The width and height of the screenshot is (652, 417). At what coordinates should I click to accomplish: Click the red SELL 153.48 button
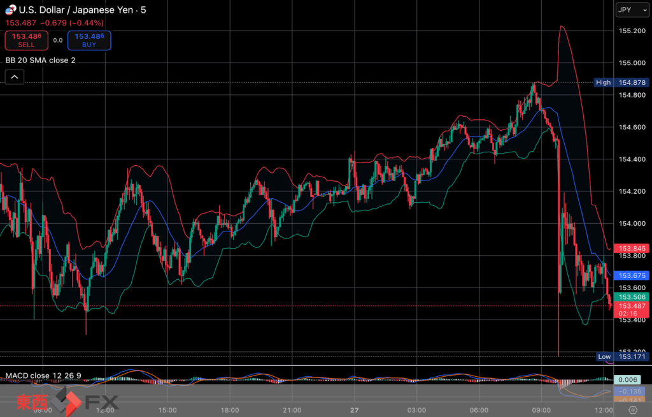[x=26, y=40]
